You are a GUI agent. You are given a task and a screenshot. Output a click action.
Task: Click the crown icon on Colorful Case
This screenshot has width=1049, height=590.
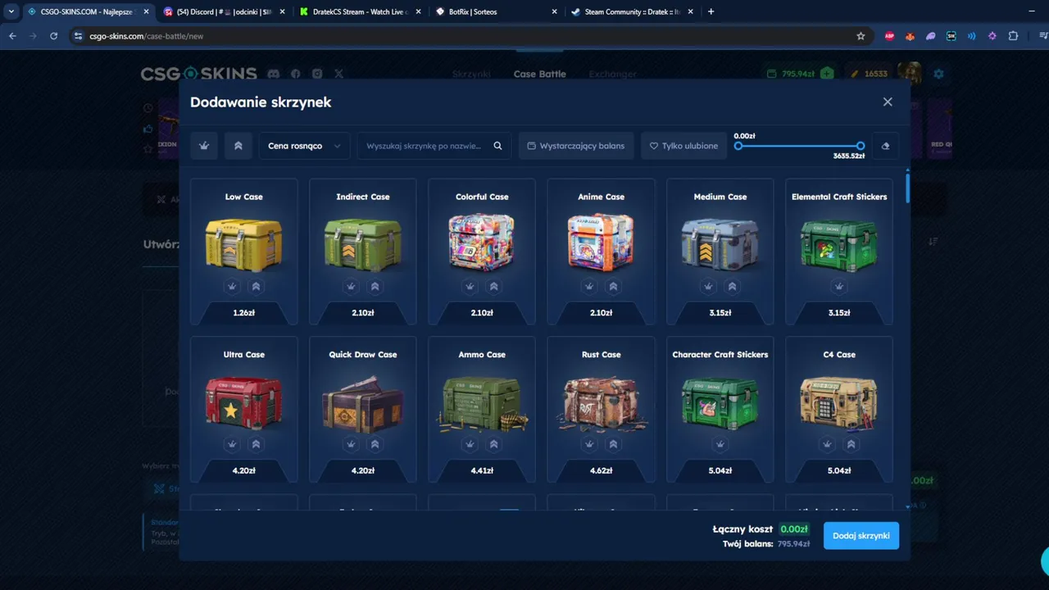tap(470, 286)
